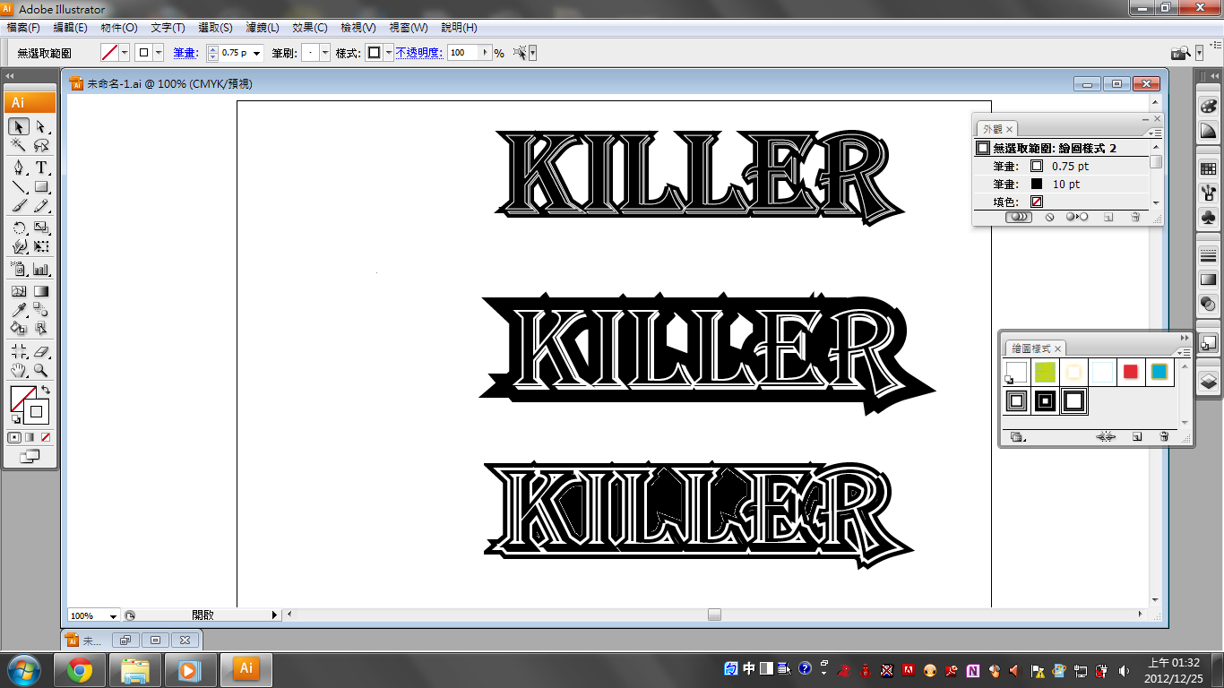Expand the brush (筆刷) dropdown
Viewport: 1224px width, 688px height.
[x=324, y=53]
